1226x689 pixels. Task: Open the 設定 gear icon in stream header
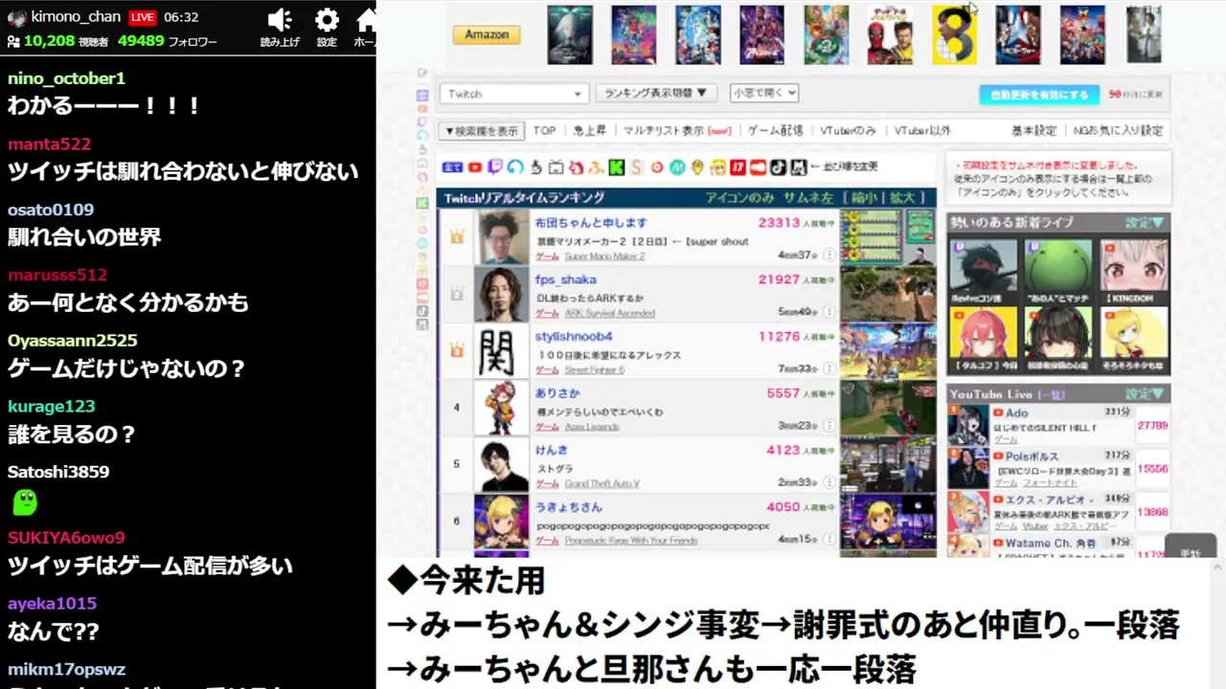tap(327, 20)
